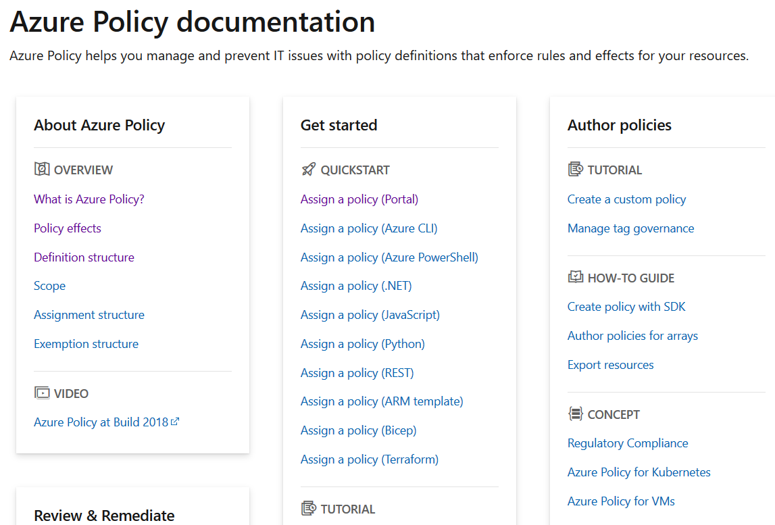
Task: Click the How-To Guide icon
Action: pos(576,277)
